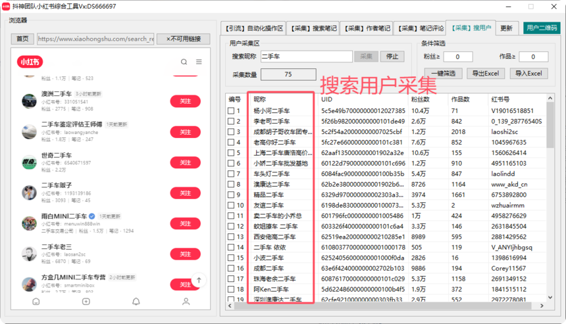Click the table's scroll right arrow
Image resolution: width=566 pixels, height=324 pixels.
point(542,306)
